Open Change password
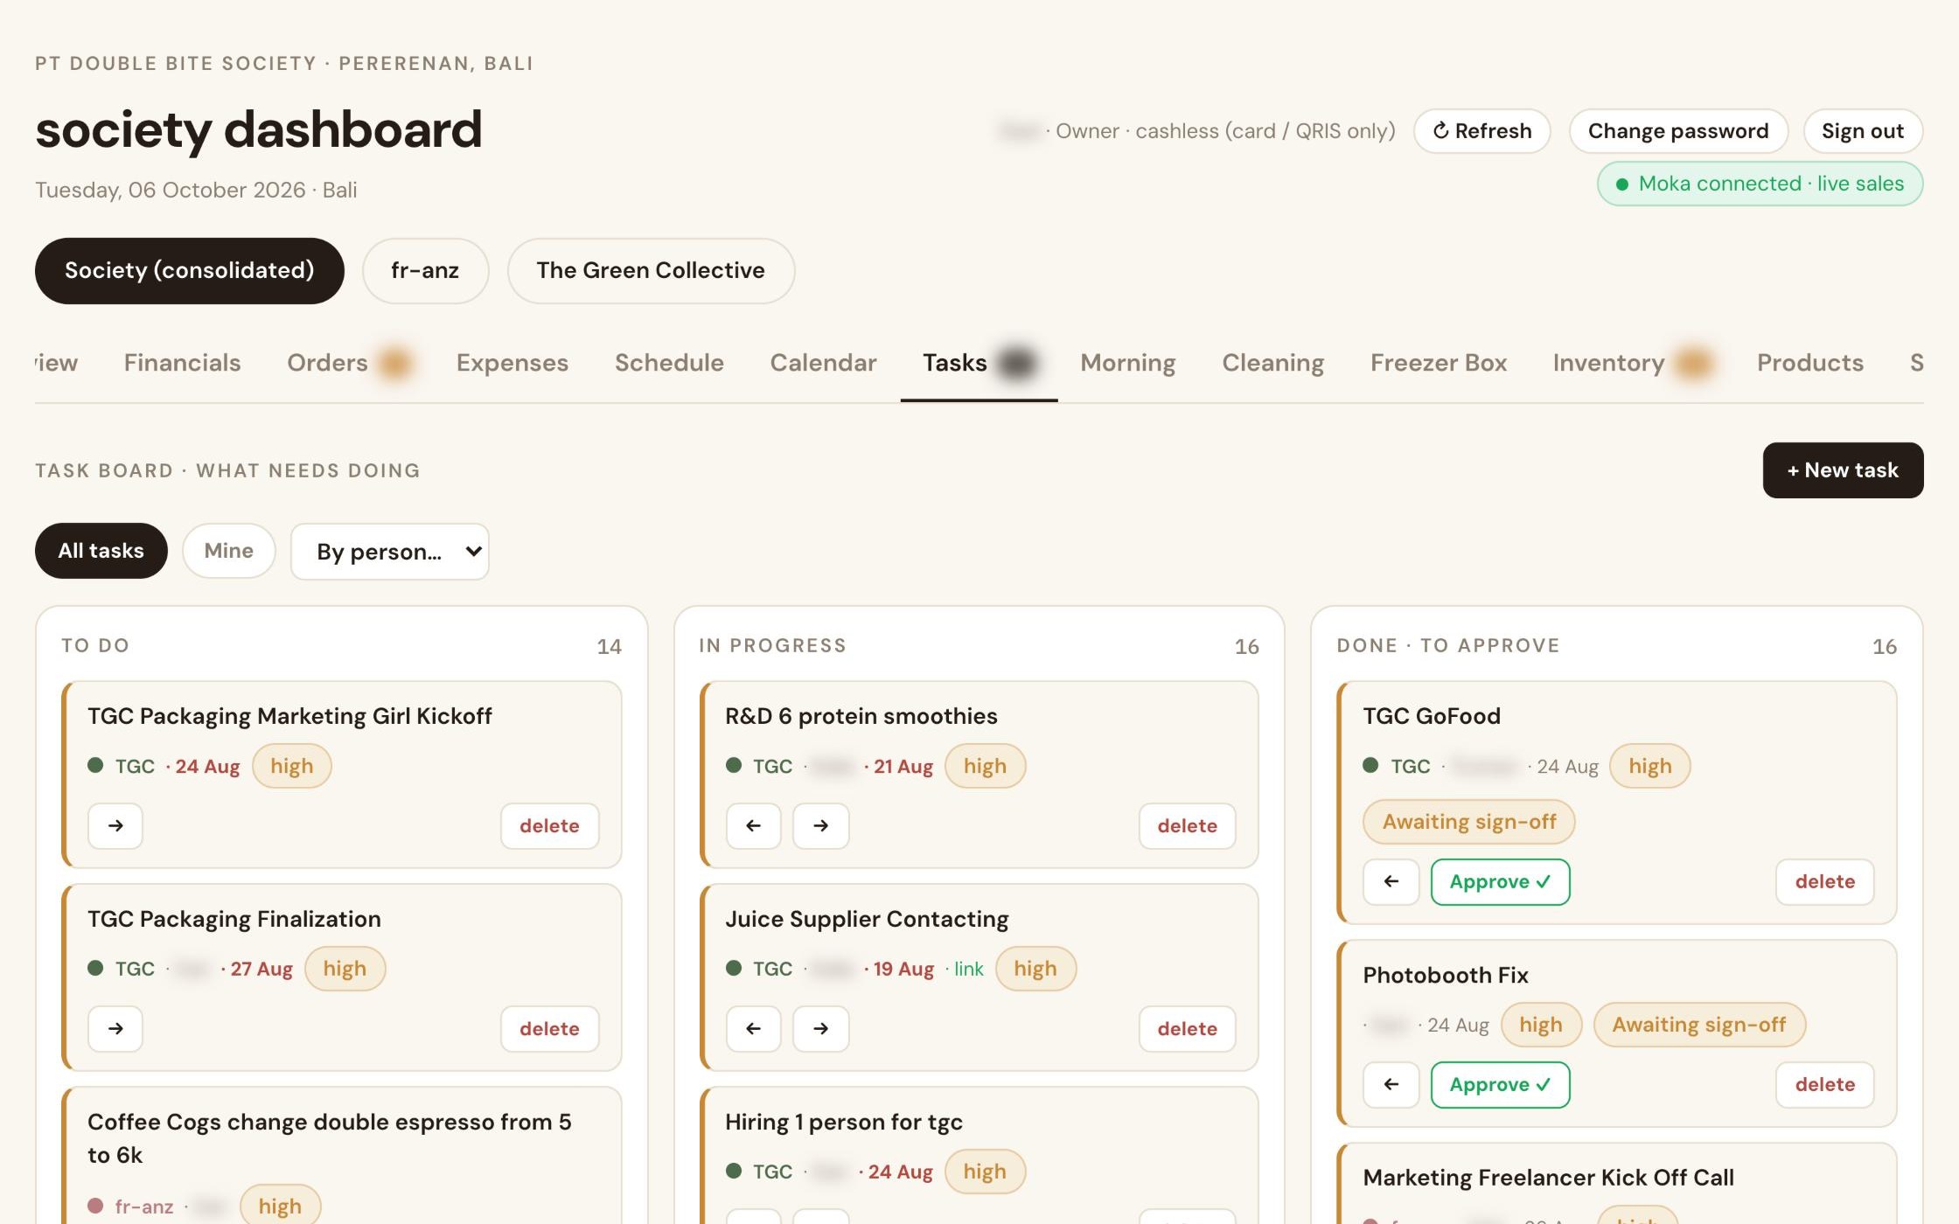This screenshot has height=1224, width=1959. pos(1678,131)
